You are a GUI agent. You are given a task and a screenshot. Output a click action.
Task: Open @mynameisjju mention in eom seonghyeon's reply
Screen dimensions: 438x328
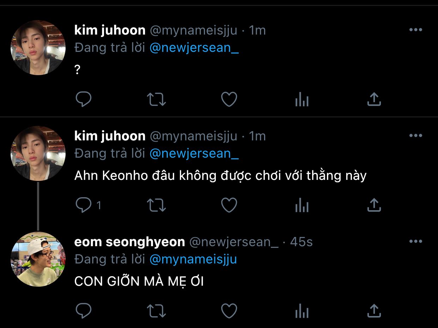193,259
